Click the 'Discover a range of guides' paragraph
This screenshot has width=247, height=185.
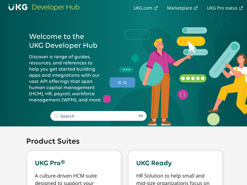coord(65,78)
